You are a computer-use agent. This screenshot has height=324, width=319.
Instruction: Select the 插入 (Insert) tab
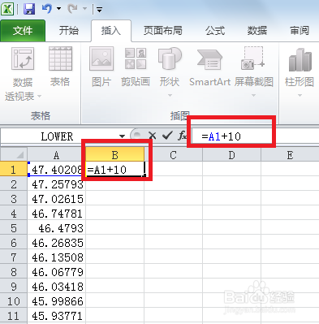click(111, 31)
